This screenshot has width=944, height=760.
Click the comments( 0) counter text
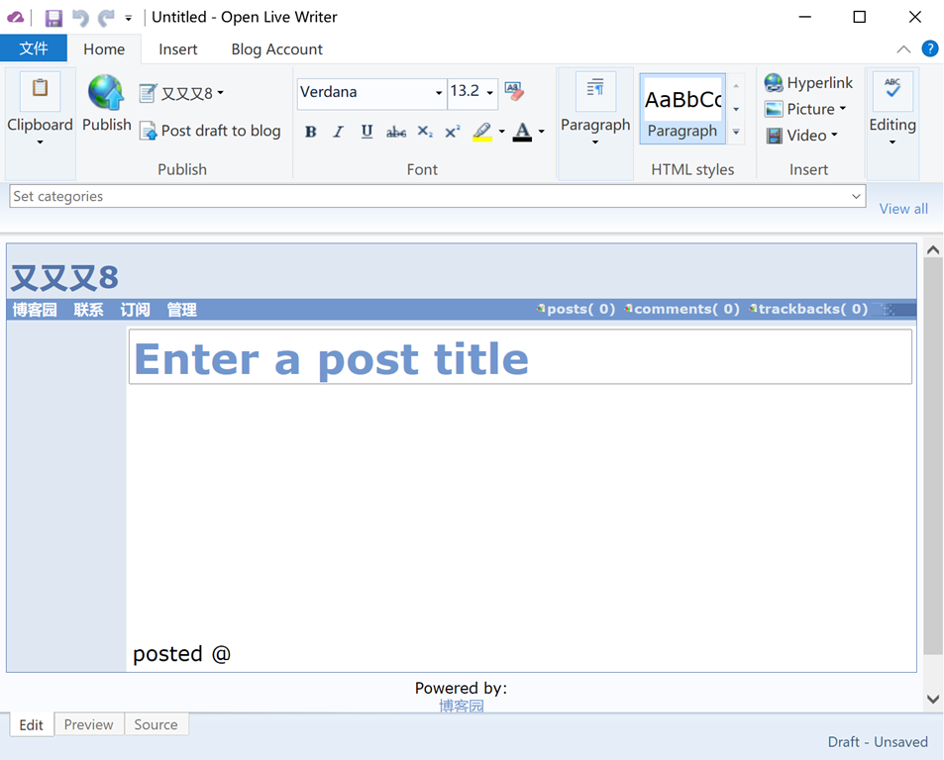tap(686, 309)
